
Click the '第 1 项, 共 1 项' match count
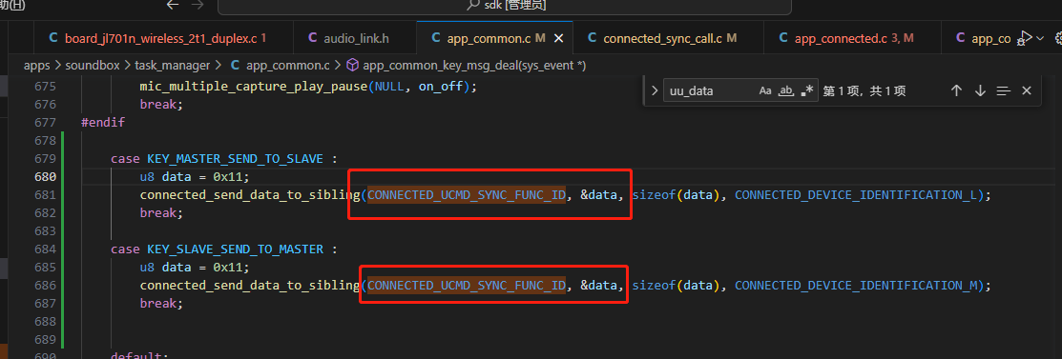click(864, 90)
